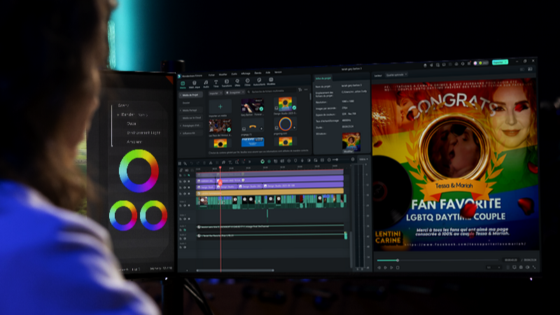Open the media panel three-dots menu
Image resolution: width=560 pixels, height=315 pixels.
pyautogui.click(x=306, y=90)
